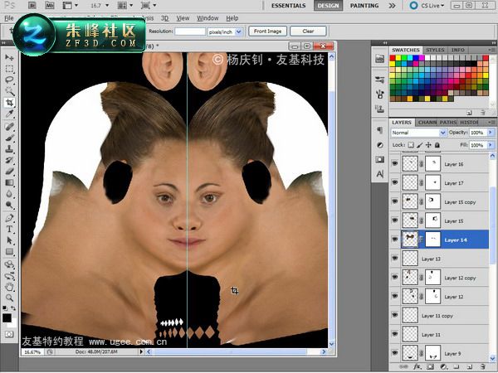Viewport: 498px width, 373px height.
Task: Open the View menu
Action: (x=183, y=18)
